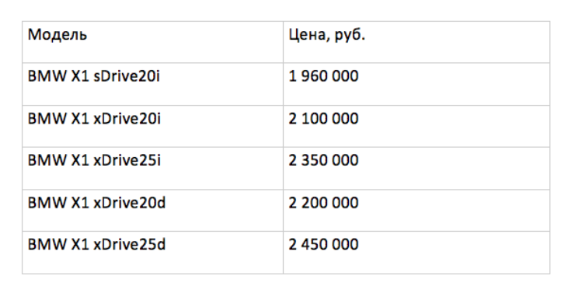Click the X1 text in xDrive20i row

(x=80, y=119)
